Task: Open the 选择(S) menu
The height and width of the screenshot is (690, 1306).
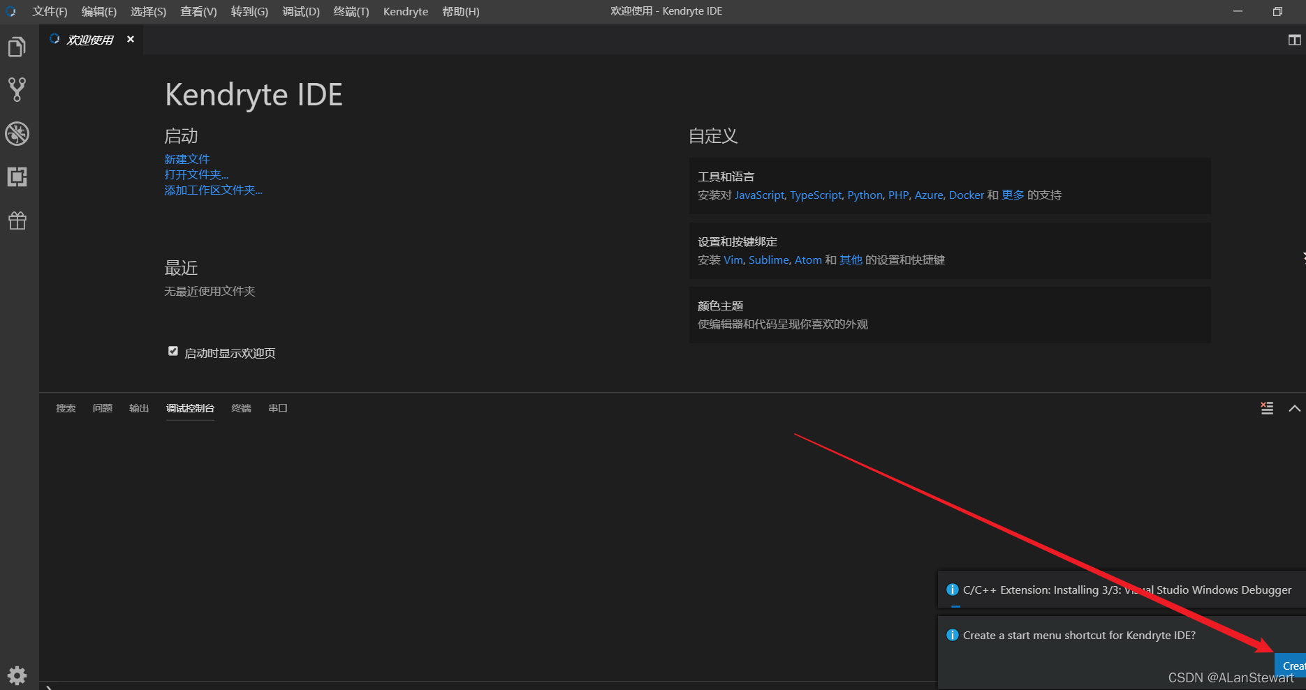Action: tap(148, 11)
